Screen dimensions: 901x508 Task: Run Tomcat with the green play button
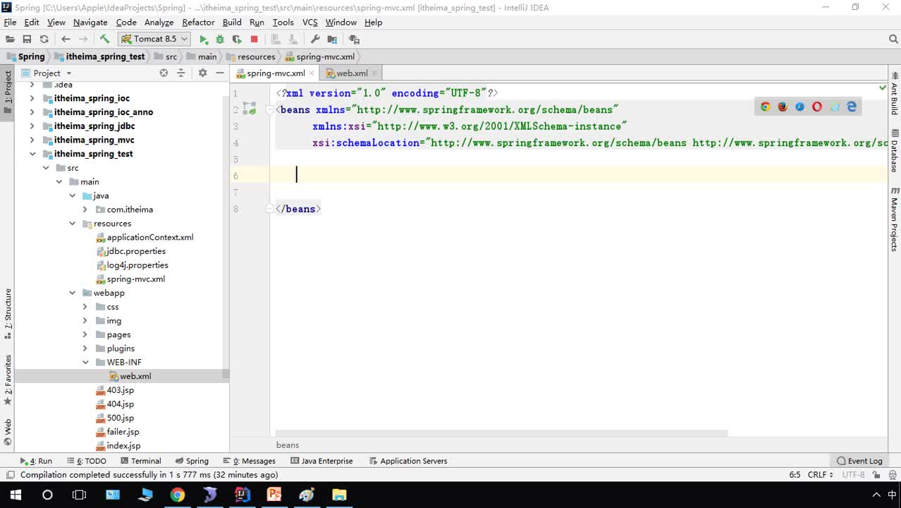pyautogui.click(x=204, y=40)
